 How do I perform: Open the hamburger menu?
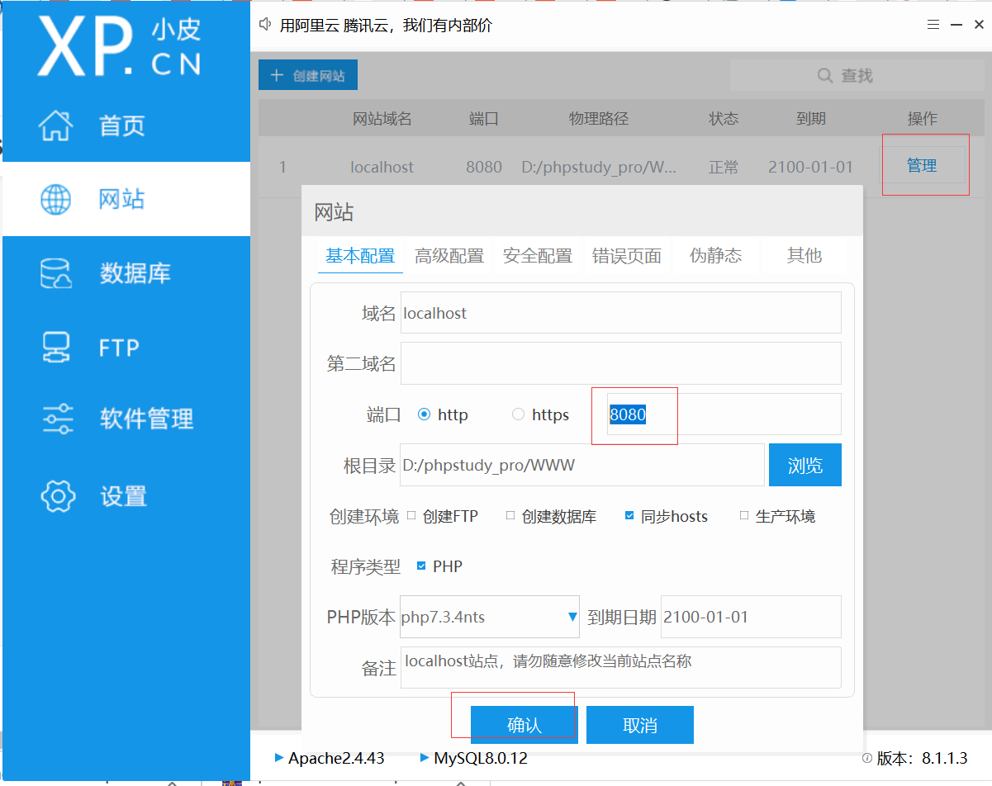pos(933,25)
